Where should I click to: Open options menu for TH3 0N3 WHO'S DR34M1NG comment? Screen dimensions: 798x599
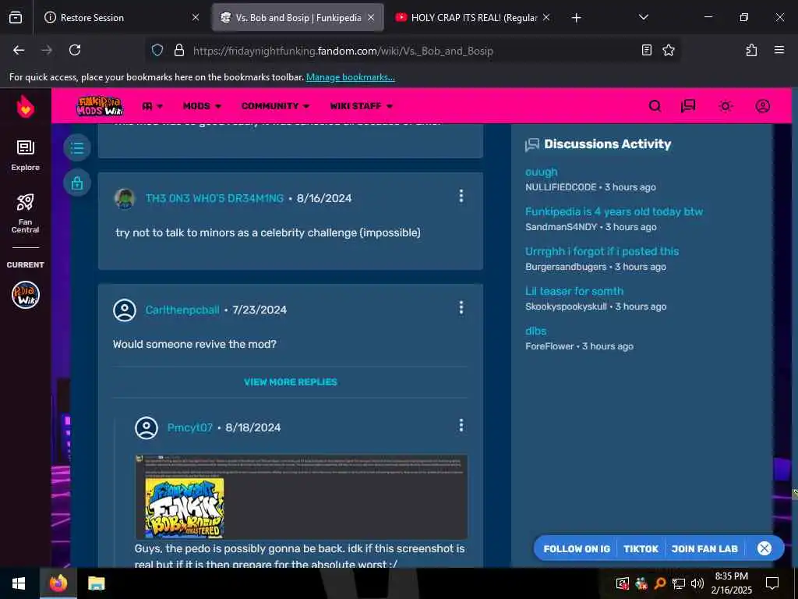click(x=461, y=196)
